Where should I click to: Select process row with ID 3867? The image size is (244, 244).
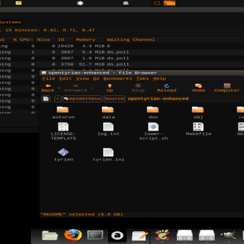click(122, 58)
